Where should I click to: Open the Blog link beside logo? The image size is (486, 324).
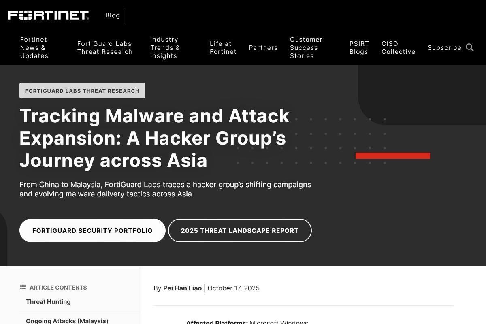point(113,15)
